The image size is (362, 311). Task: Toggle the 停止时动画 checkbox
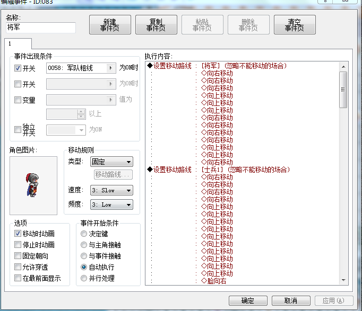click(18, 244)
